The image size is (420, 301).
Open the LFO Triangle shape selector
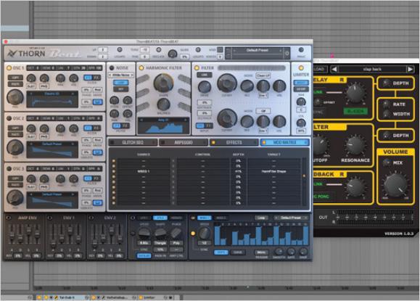[160, 243]
